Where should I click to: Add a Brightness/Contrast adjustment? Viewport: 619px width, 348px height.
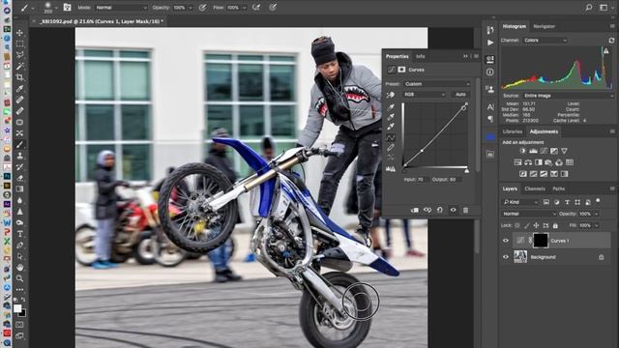coord(522,151)
